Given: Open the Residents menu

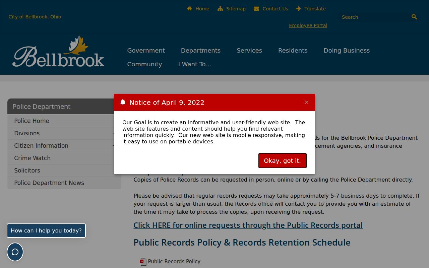Looking at the screenshot, I should pyautogui.click(x=293, y=50).
